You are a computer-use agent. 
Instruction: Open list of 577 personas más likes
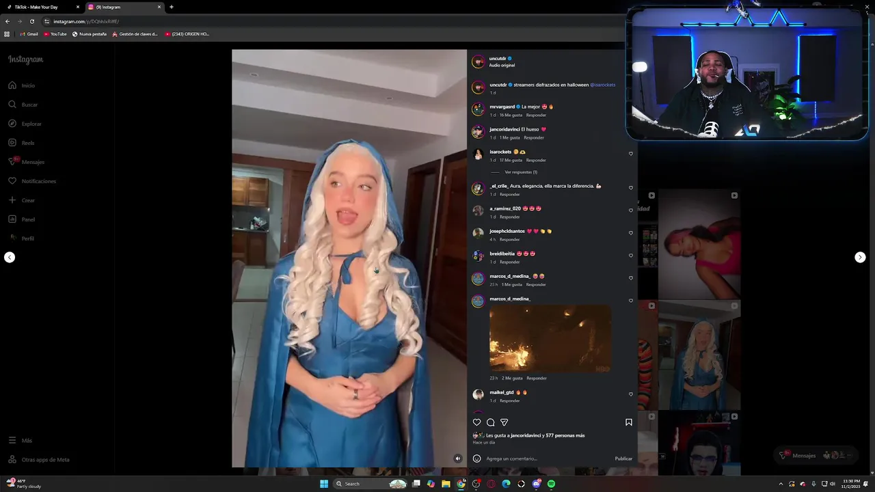565,435
